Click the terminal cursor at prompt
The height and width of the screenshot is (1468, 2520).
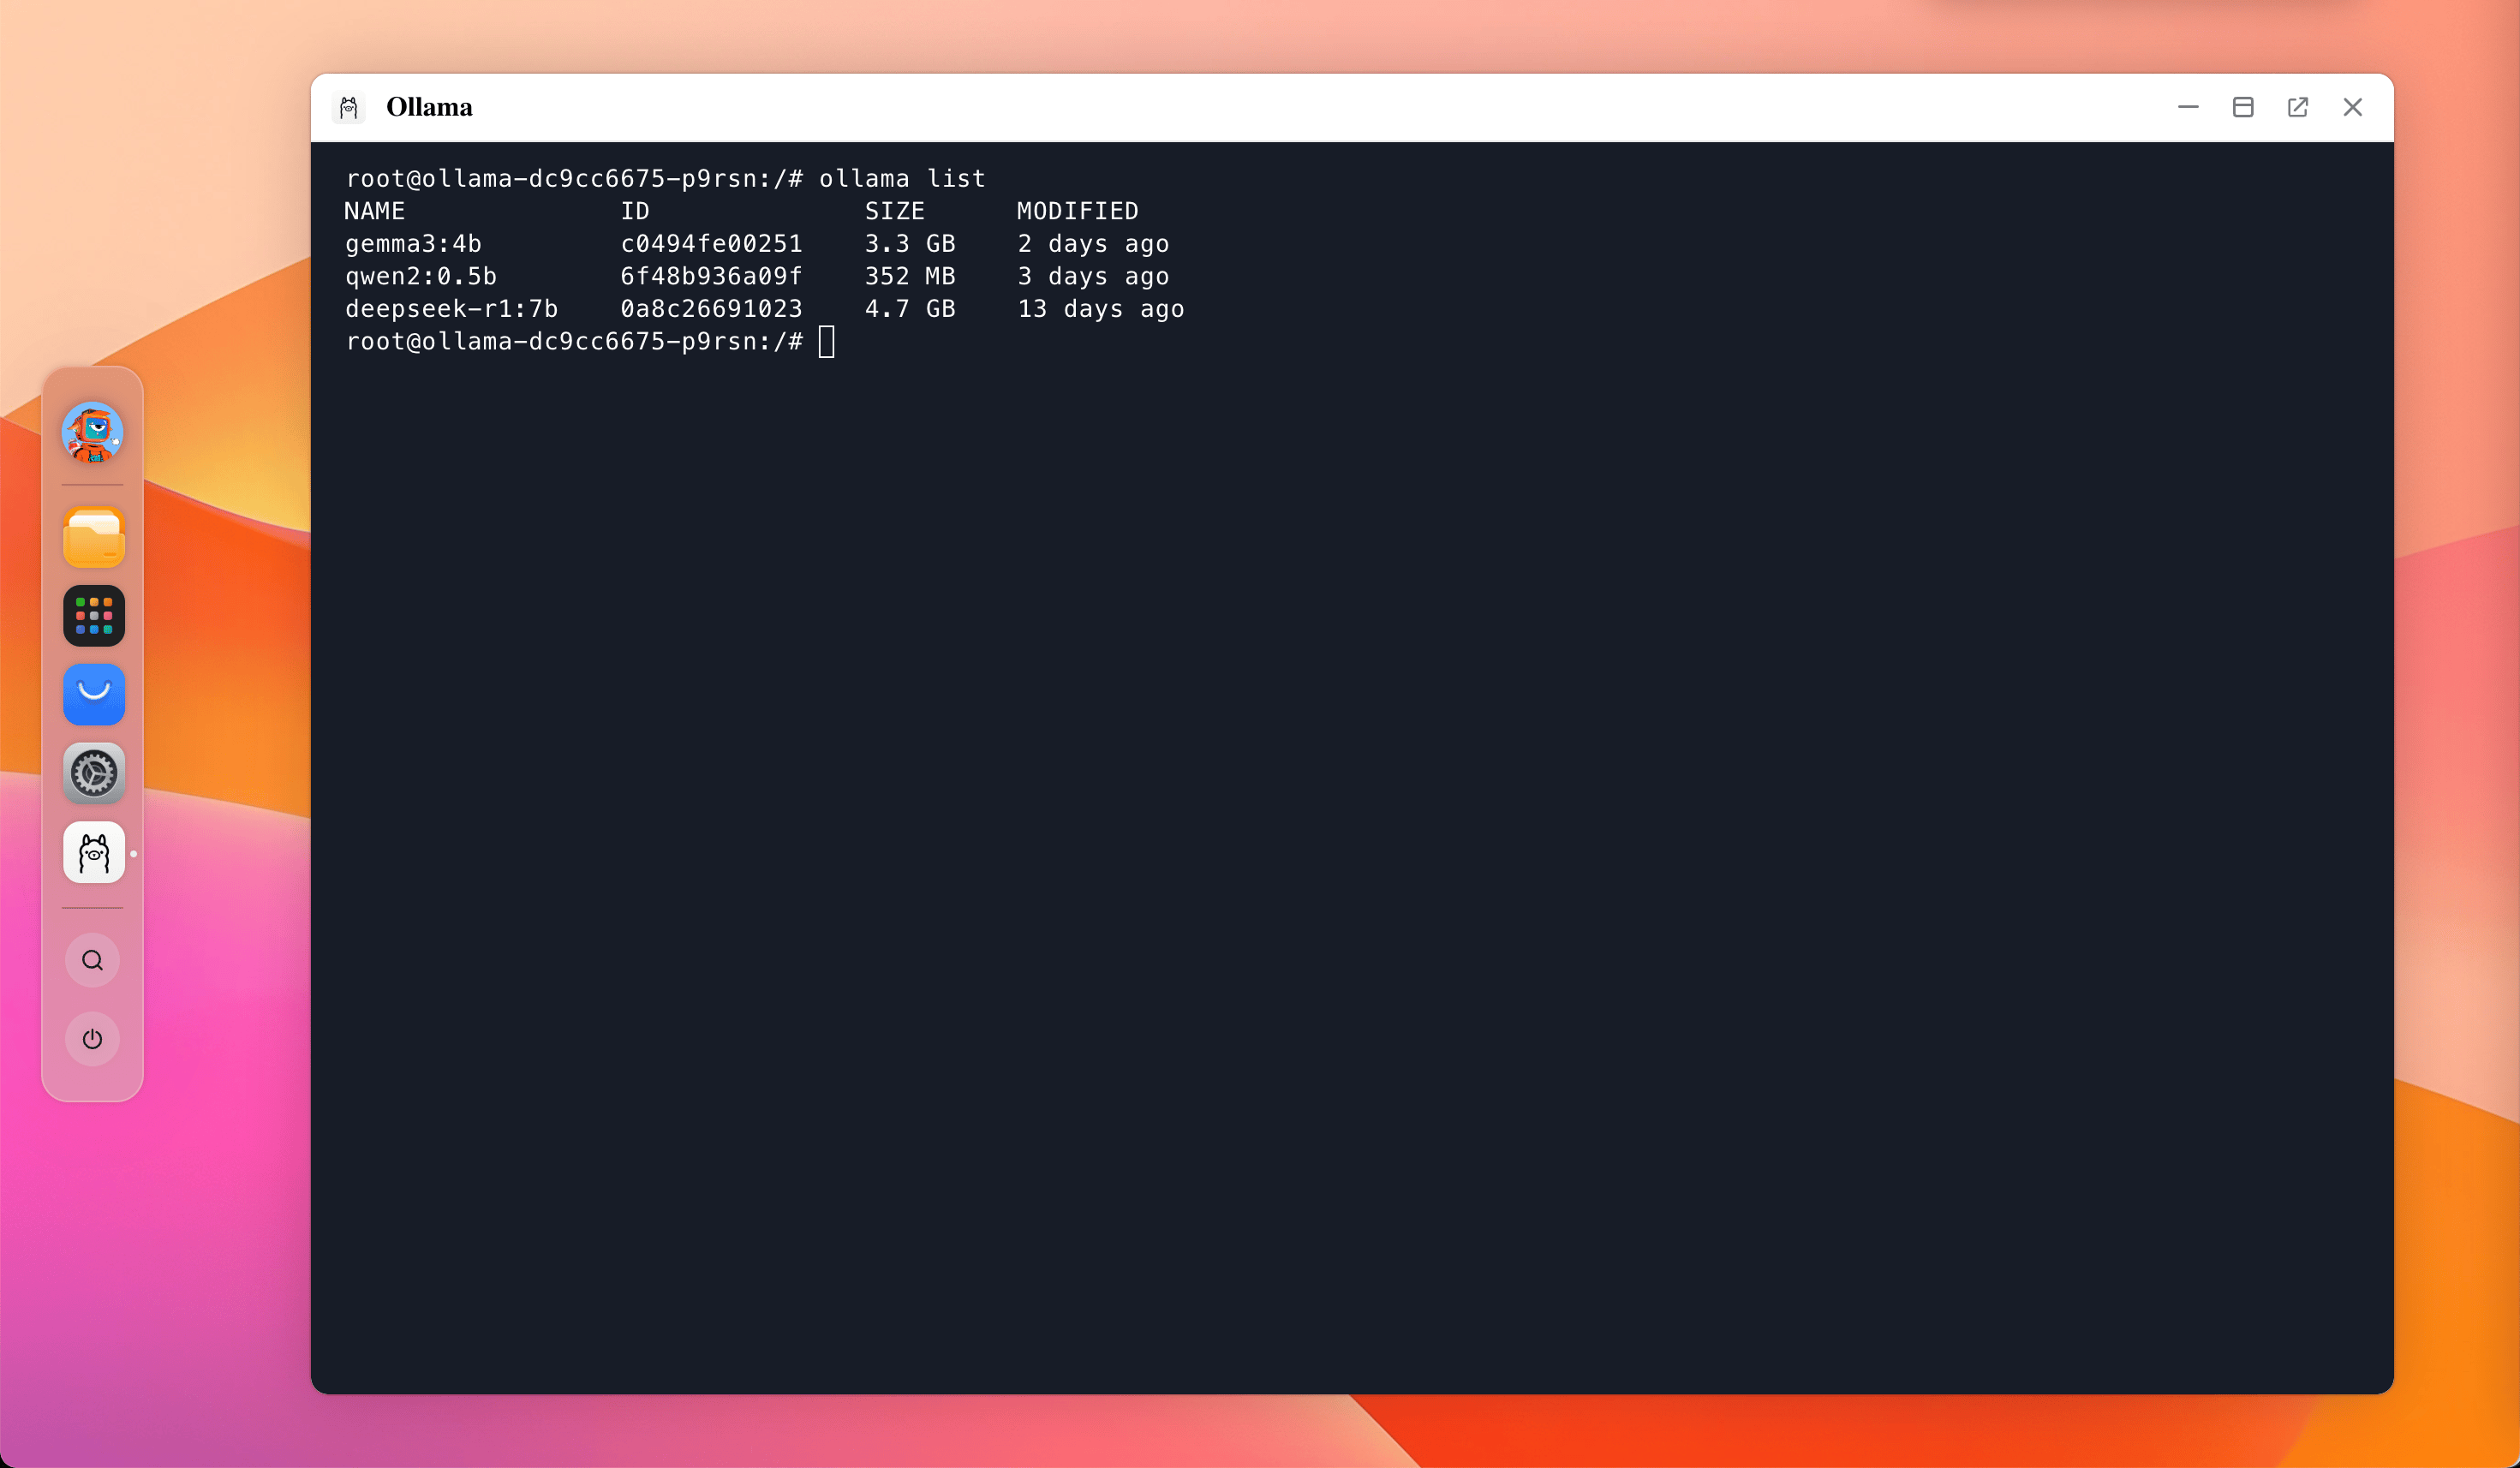[x=826, y=342]
